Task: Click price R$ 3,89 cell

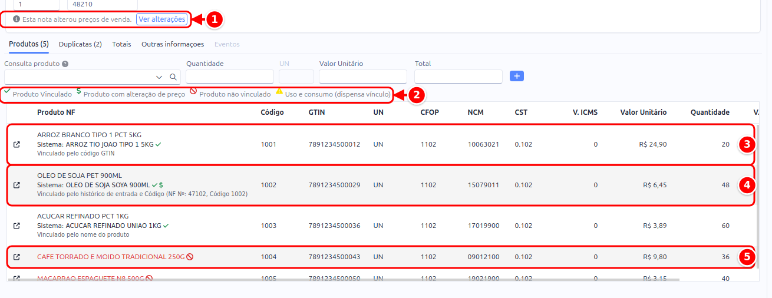Action: [x=655, y=226]
